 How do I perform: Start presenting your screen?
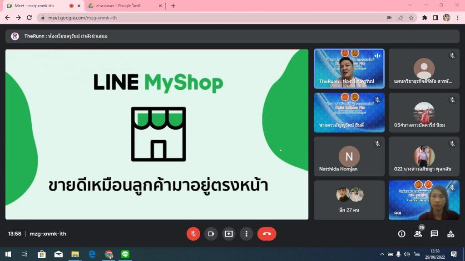pyautogui.click(x=229, y=234)
